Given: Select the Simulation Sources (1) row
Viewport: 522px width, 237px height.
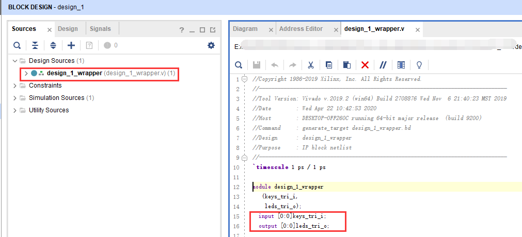Looking at the screenshot, I should [x=61, y=98].
